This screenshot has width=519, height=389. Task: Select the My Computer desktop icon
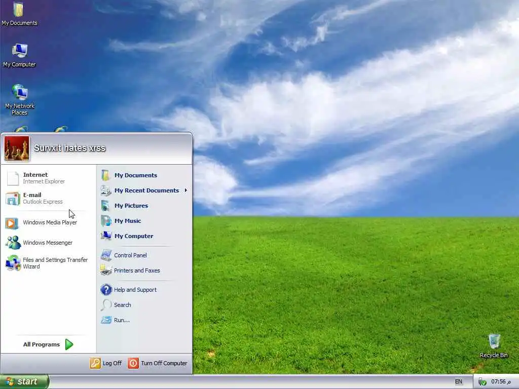[x=20, y=56]
